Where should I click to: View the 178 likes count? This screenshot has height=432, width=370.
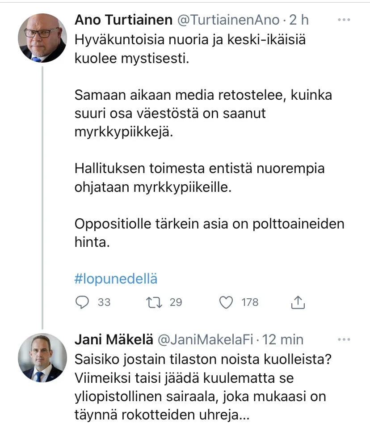pyautogui.click(x=250, y=303)
